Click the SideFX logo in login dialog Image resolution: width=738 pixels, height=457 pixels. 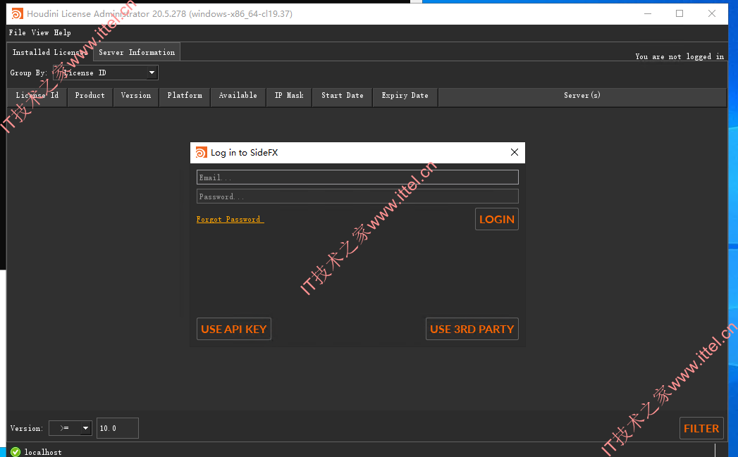click(201, 152)
